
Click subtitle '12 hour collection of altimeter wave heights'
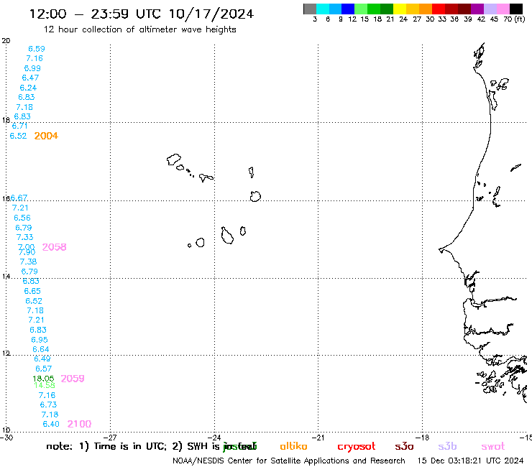click(139, 29)
